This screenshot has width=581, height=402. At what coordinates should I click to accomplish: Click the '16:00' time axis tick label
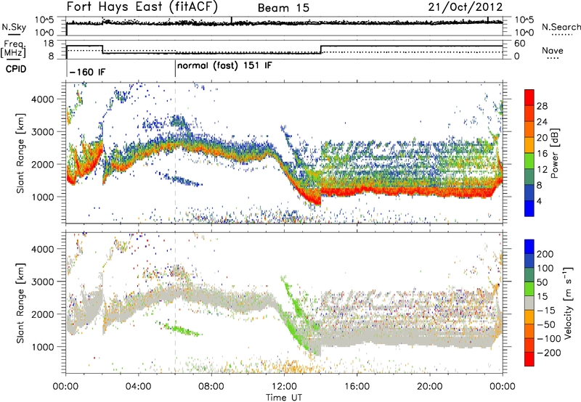pos(357,387)
